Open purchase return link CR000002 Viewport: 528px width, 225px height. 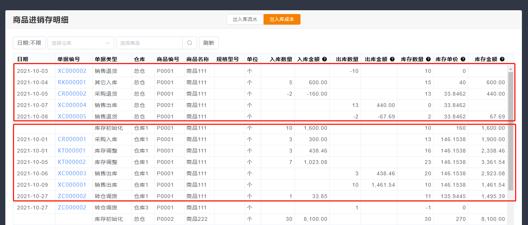[x=72, y=94]
